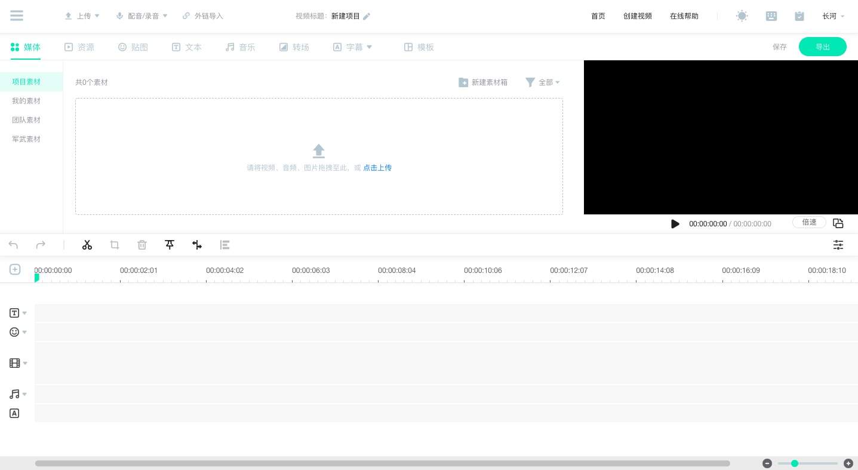
Task: Click the copy icon beside the speed button
Action: click(838, 223)
